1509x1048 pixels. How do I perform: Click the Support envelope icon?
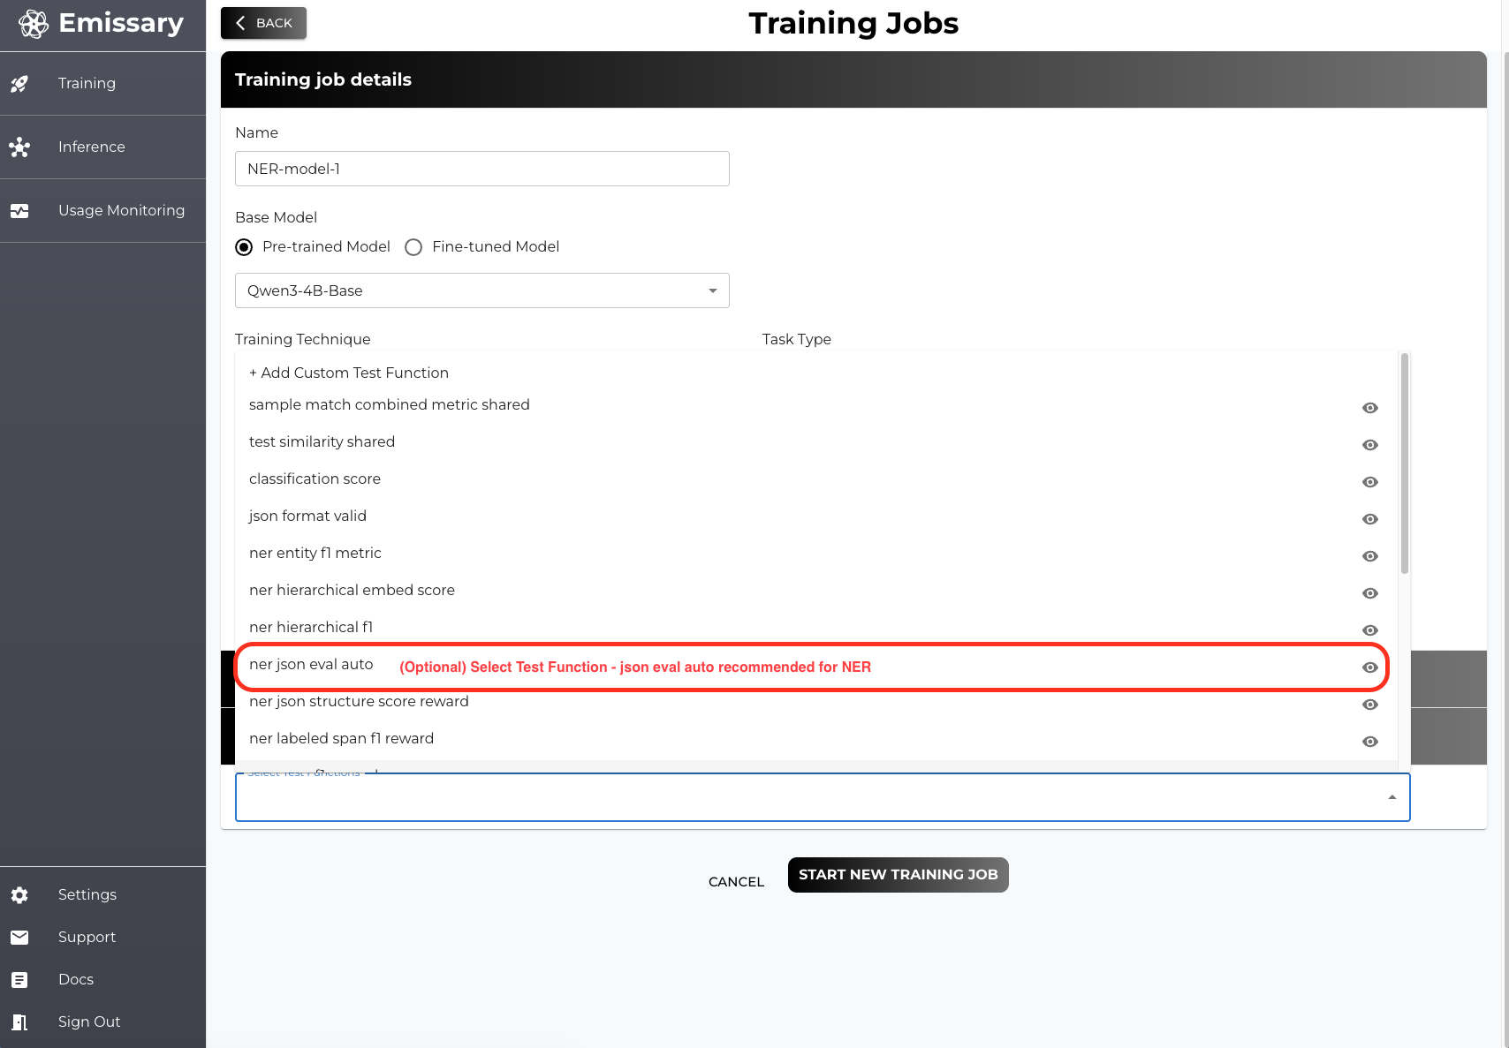click(19, 938)
